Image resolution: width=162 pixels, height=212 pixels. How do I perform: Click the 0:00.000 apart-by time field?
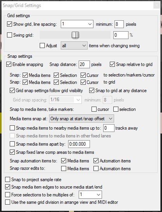[x=79, y=144]
